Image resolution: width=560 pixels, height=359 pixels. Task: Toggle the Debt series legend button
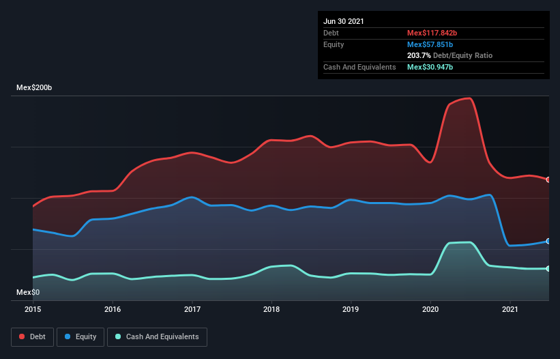coord(33,337)
